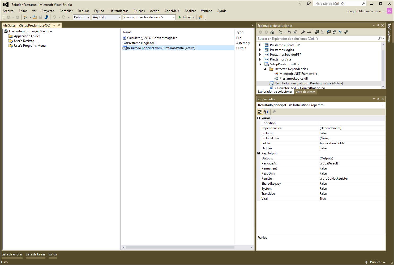Open the File Types Editor icon
Screen dimensions: 394x265
click(x=329, y=32)
